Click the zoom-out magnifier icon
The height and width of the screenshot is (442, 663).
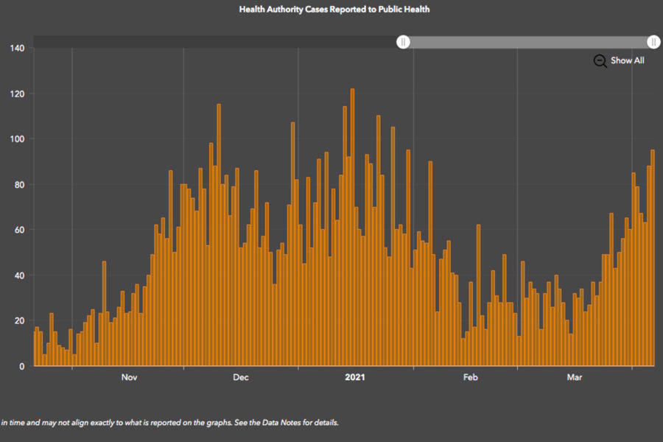pos(600,61)
